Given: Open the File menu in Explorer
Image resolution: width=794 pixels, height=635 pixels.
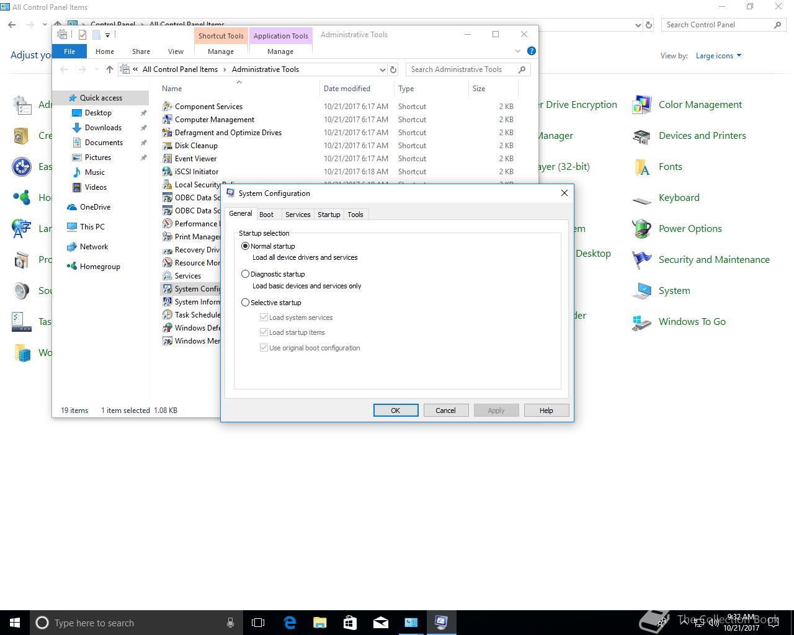Looking at the screenshot, I should (69, 51).
